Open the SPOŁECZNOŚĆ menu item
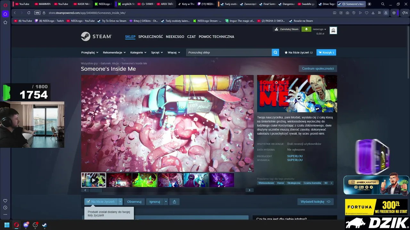 coord(151,37)
